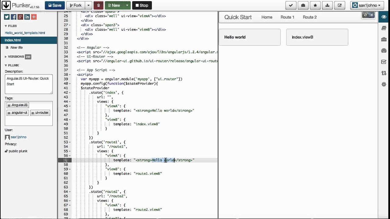Open Route 2 in preview

click(310, 17)
